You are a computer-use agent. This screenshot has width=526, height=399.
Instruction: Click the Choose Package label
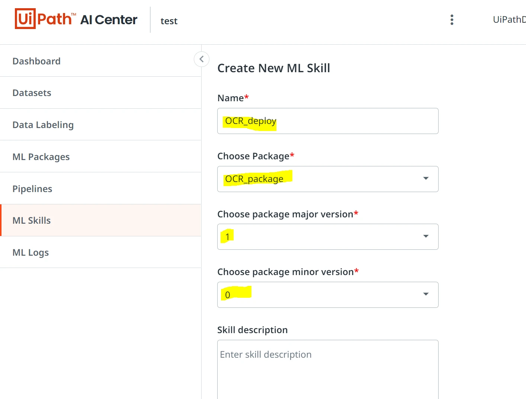click(256, 156)
